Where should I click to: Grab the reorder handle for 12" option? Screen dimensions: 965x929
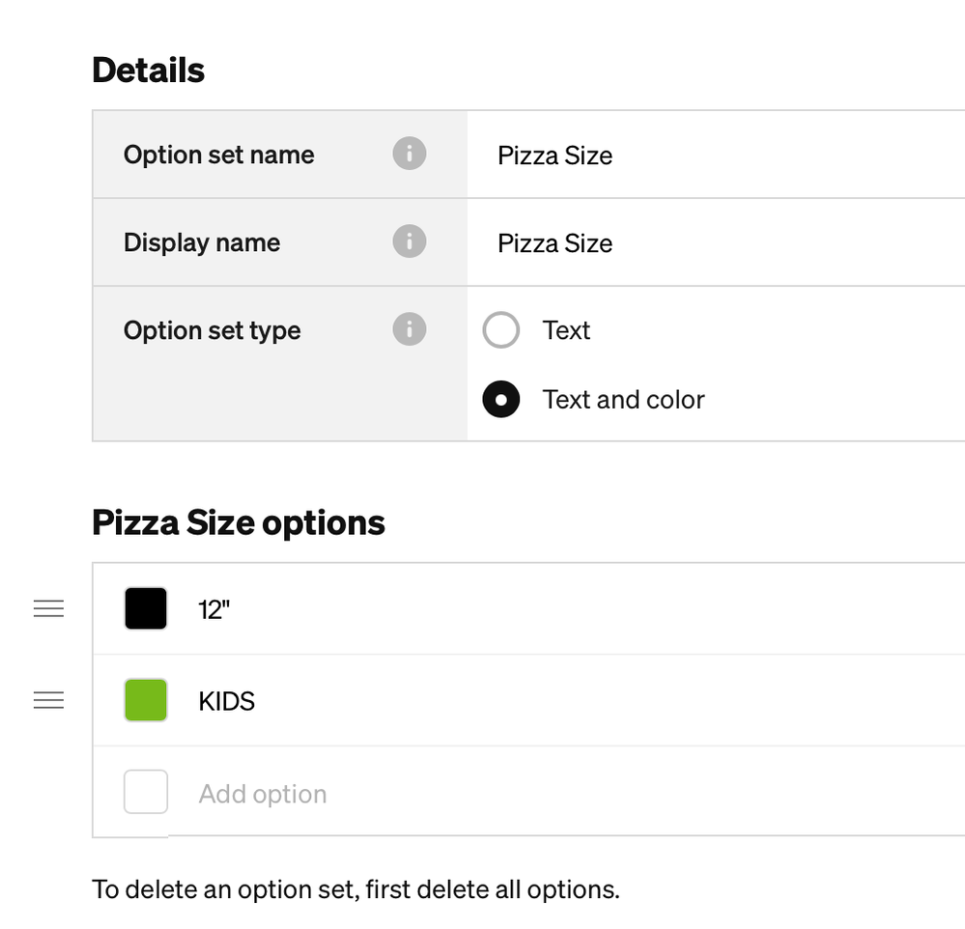48,608
